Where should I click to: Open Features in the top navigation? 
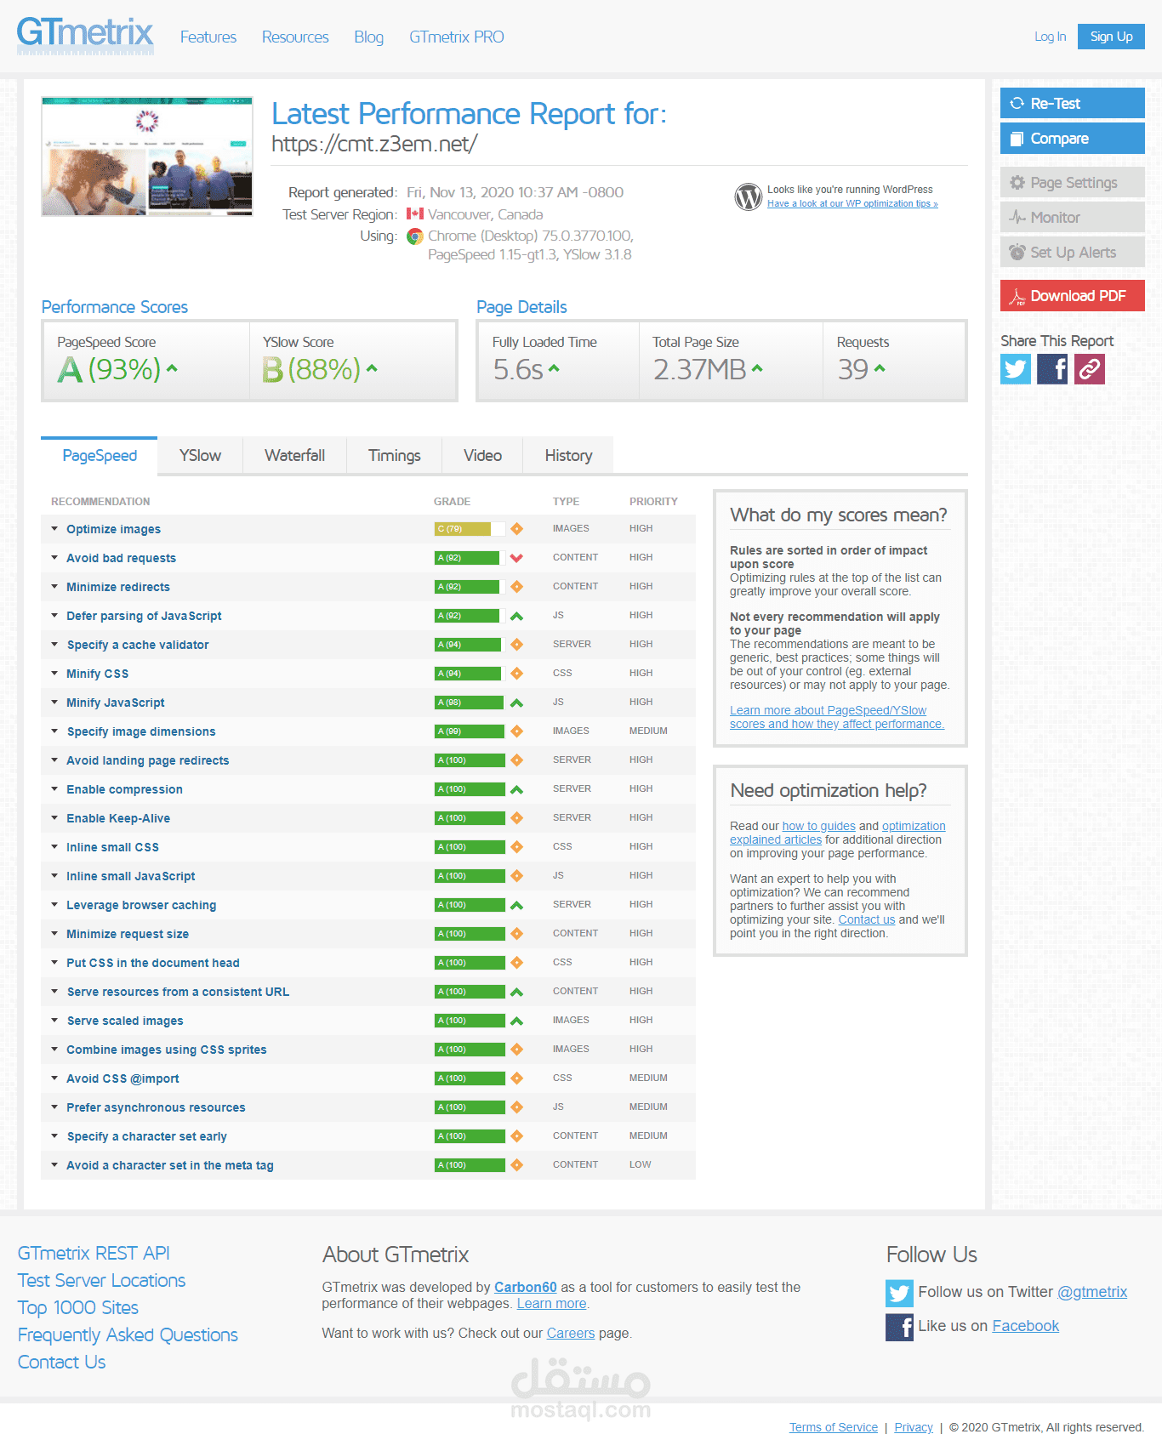[x=208, y=37]
